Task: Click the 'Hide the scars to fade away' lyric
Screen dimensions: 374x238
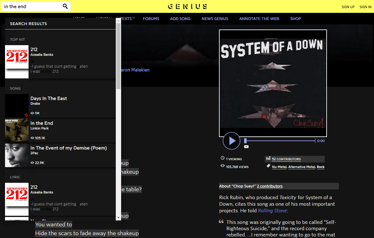Action: 87,233
